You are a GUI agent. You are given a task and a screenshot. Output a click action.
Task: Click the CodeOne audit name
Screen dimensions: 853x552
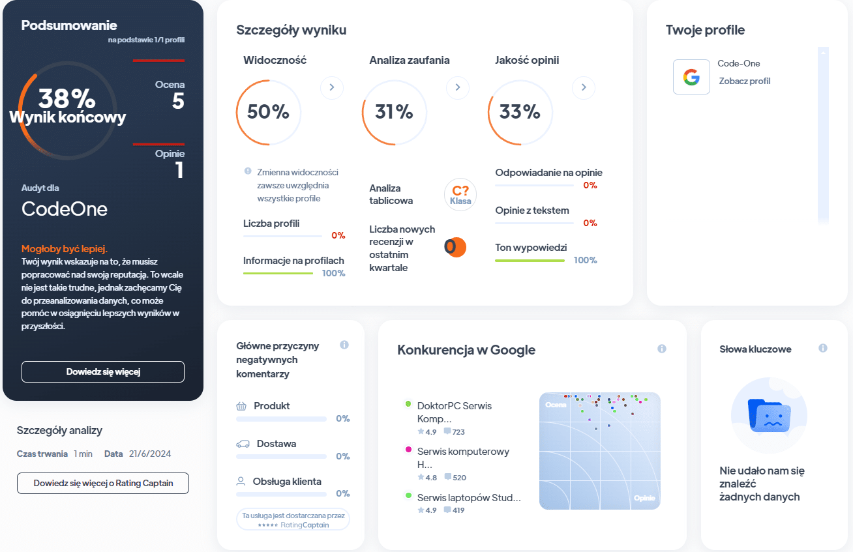[65, 209]
